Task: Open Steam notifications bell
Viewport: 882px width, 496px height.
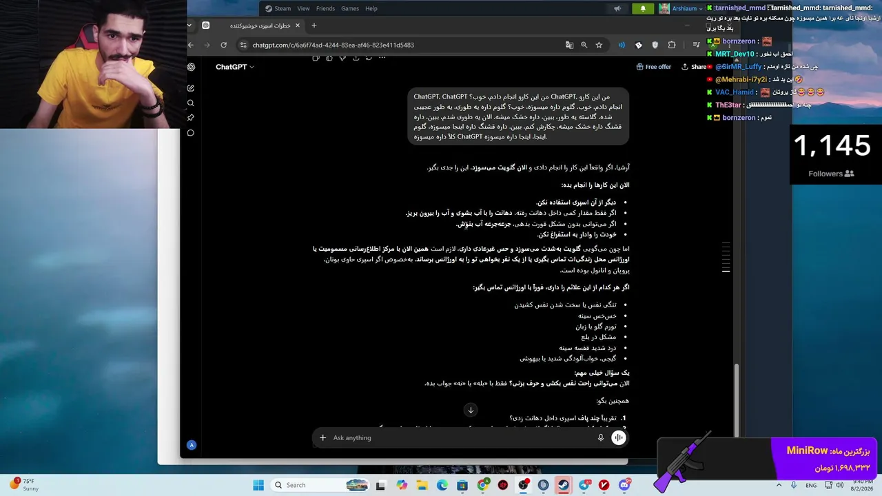Action: pos(643,8)
